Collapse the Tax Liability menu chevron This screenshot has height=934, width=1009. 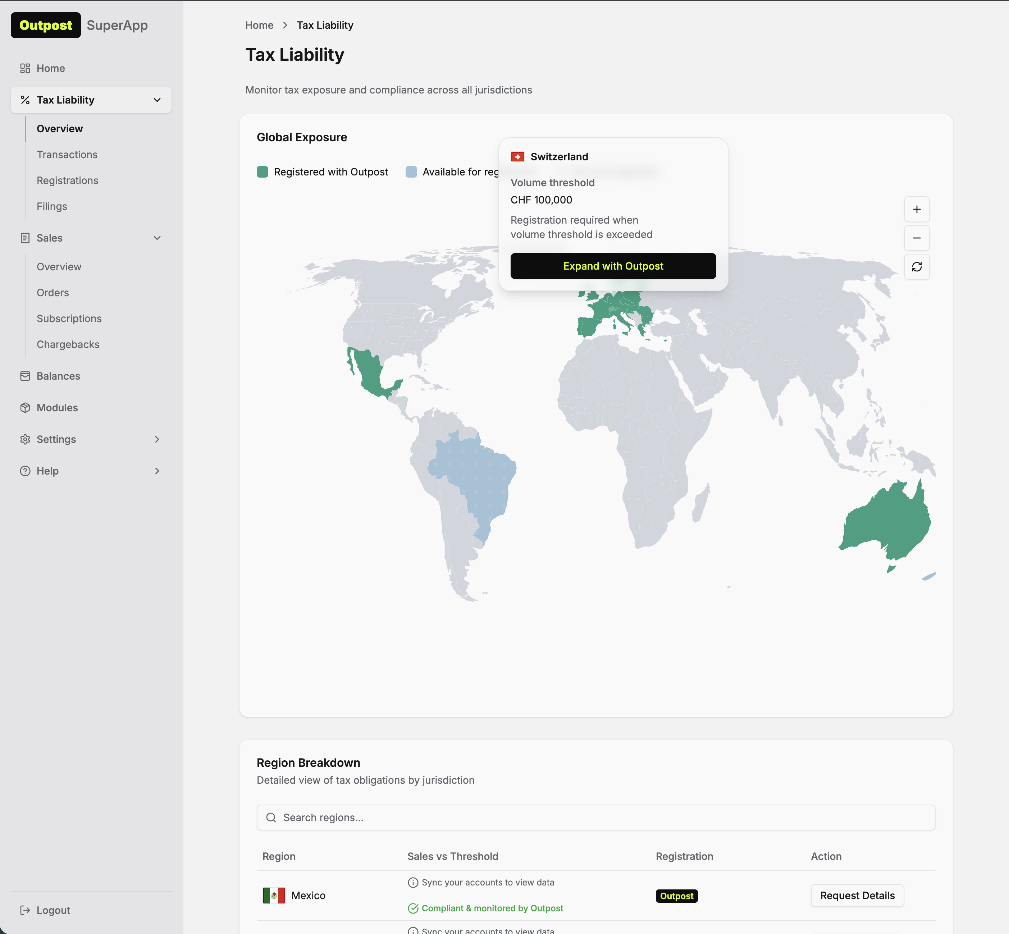tap(157, 100)
